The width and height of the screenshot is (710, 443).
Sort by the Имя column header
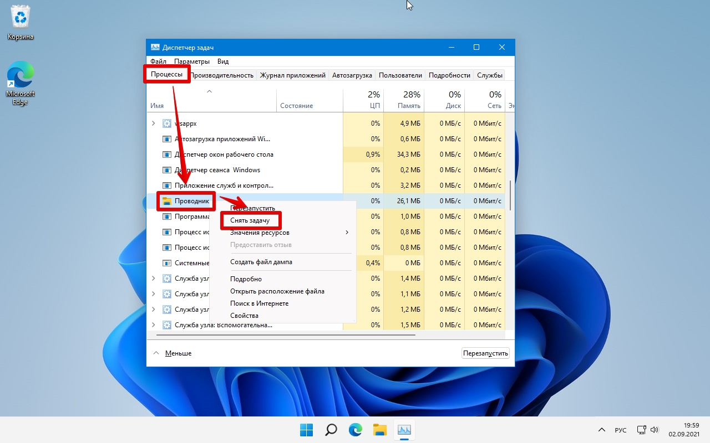point(212,100)
